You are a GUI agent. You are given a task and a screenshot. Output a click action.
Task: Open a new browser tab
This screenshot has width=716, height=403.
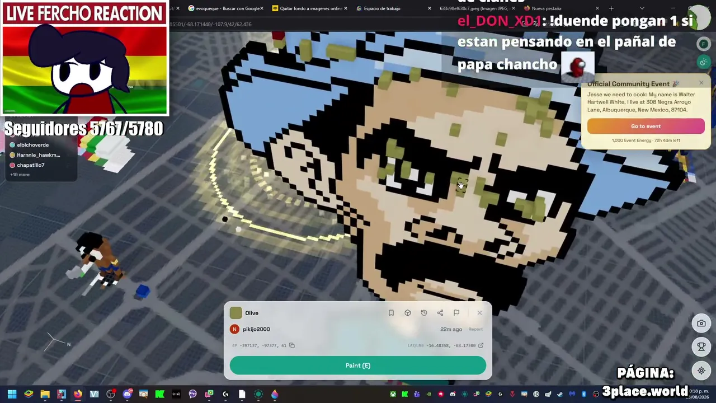611,8
